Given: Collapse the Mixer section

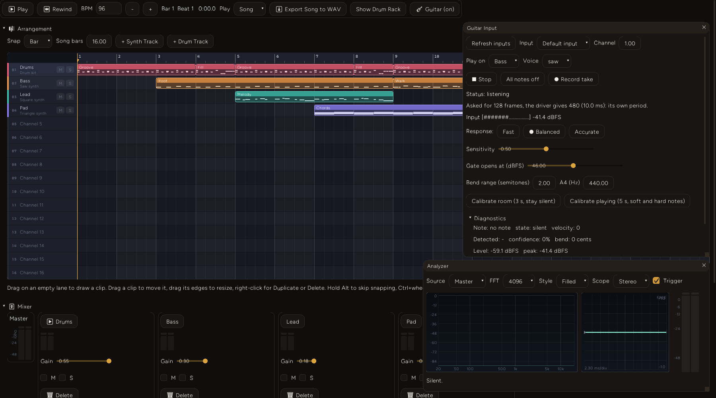Looking at the screenshot, I should point(4,306).
